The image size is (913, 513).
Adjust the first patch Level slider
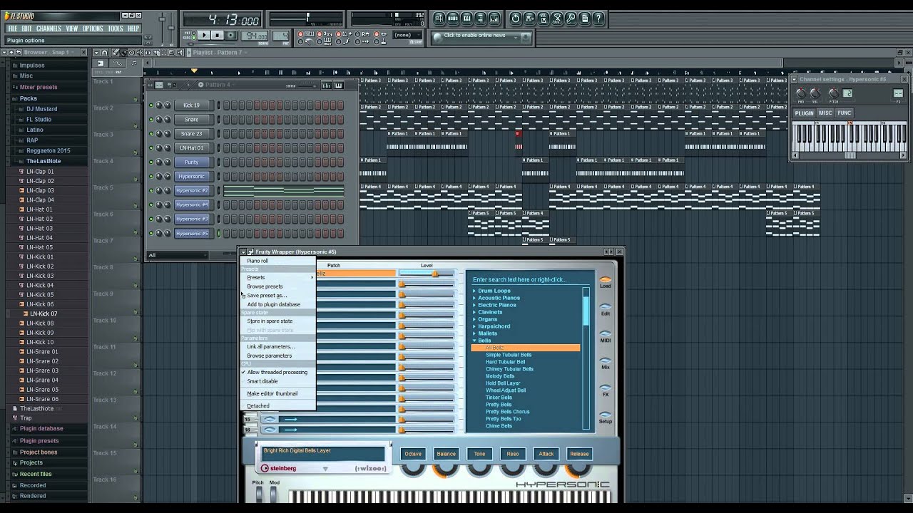427,274
